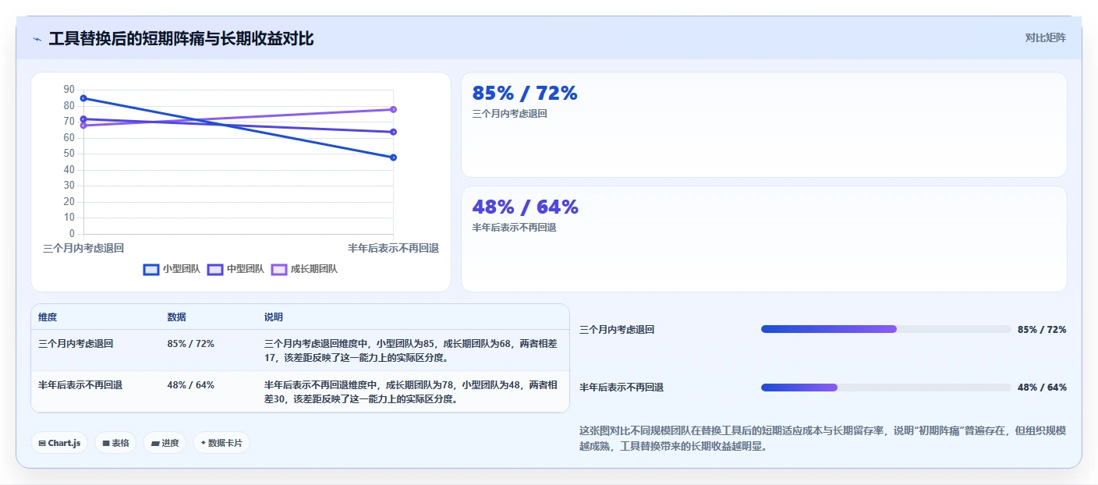1098x485 pixels.
Task: Click the 对比矩阵 label in header
Action: (1045, 37)
